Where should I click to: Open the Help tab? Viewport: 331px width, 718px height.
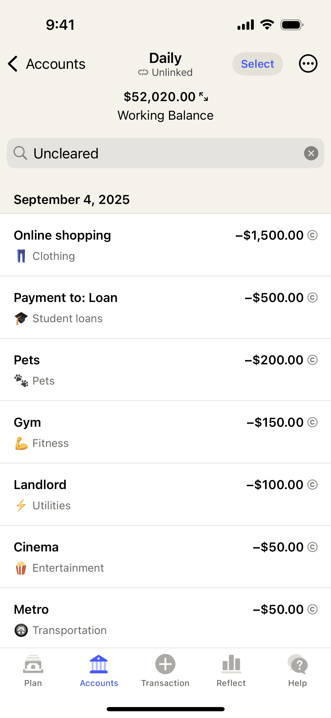point(297,670)
